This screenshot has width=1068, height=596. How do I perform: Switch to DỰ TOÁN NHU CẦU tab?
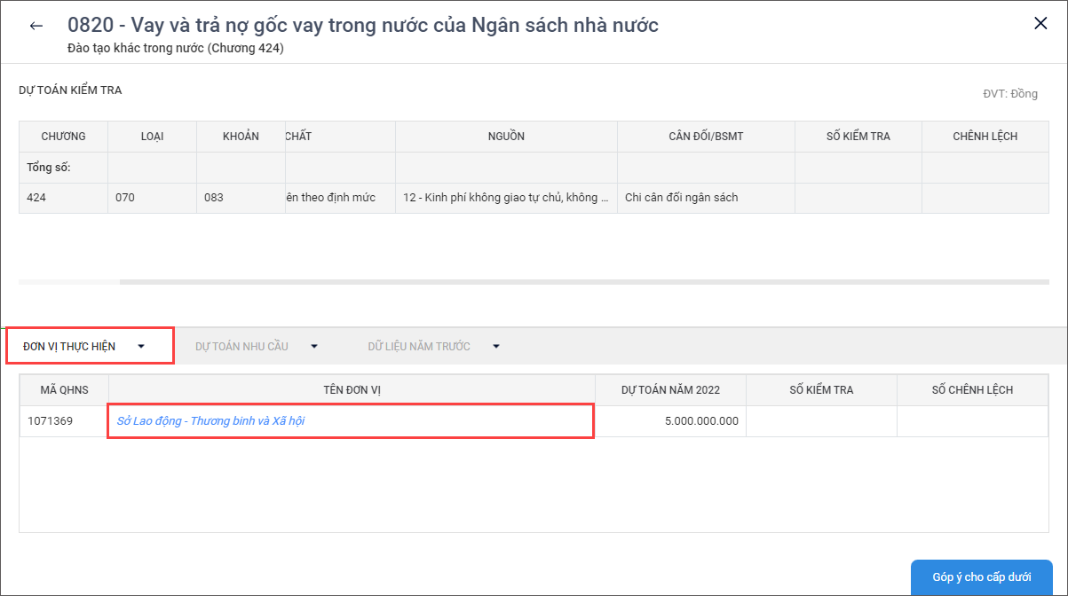coord(241,346)
